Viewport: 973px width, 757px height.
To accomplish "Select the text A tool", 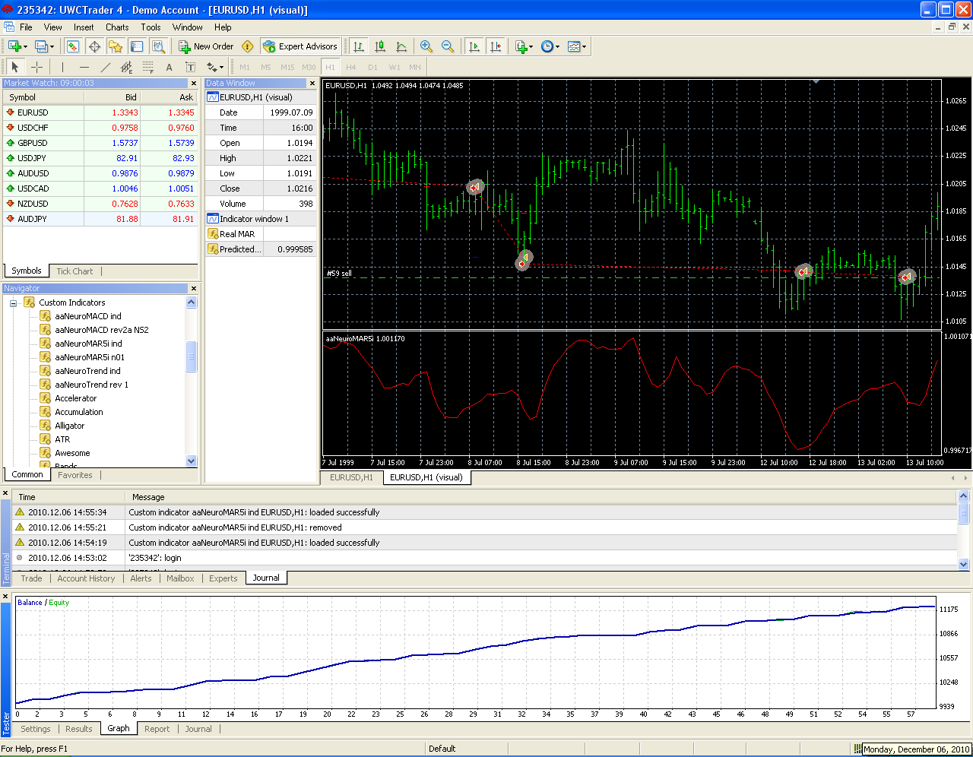I will pos(170,67).
